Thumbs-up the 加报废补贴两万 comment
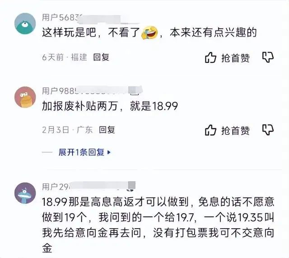 (x=210, y=130)
